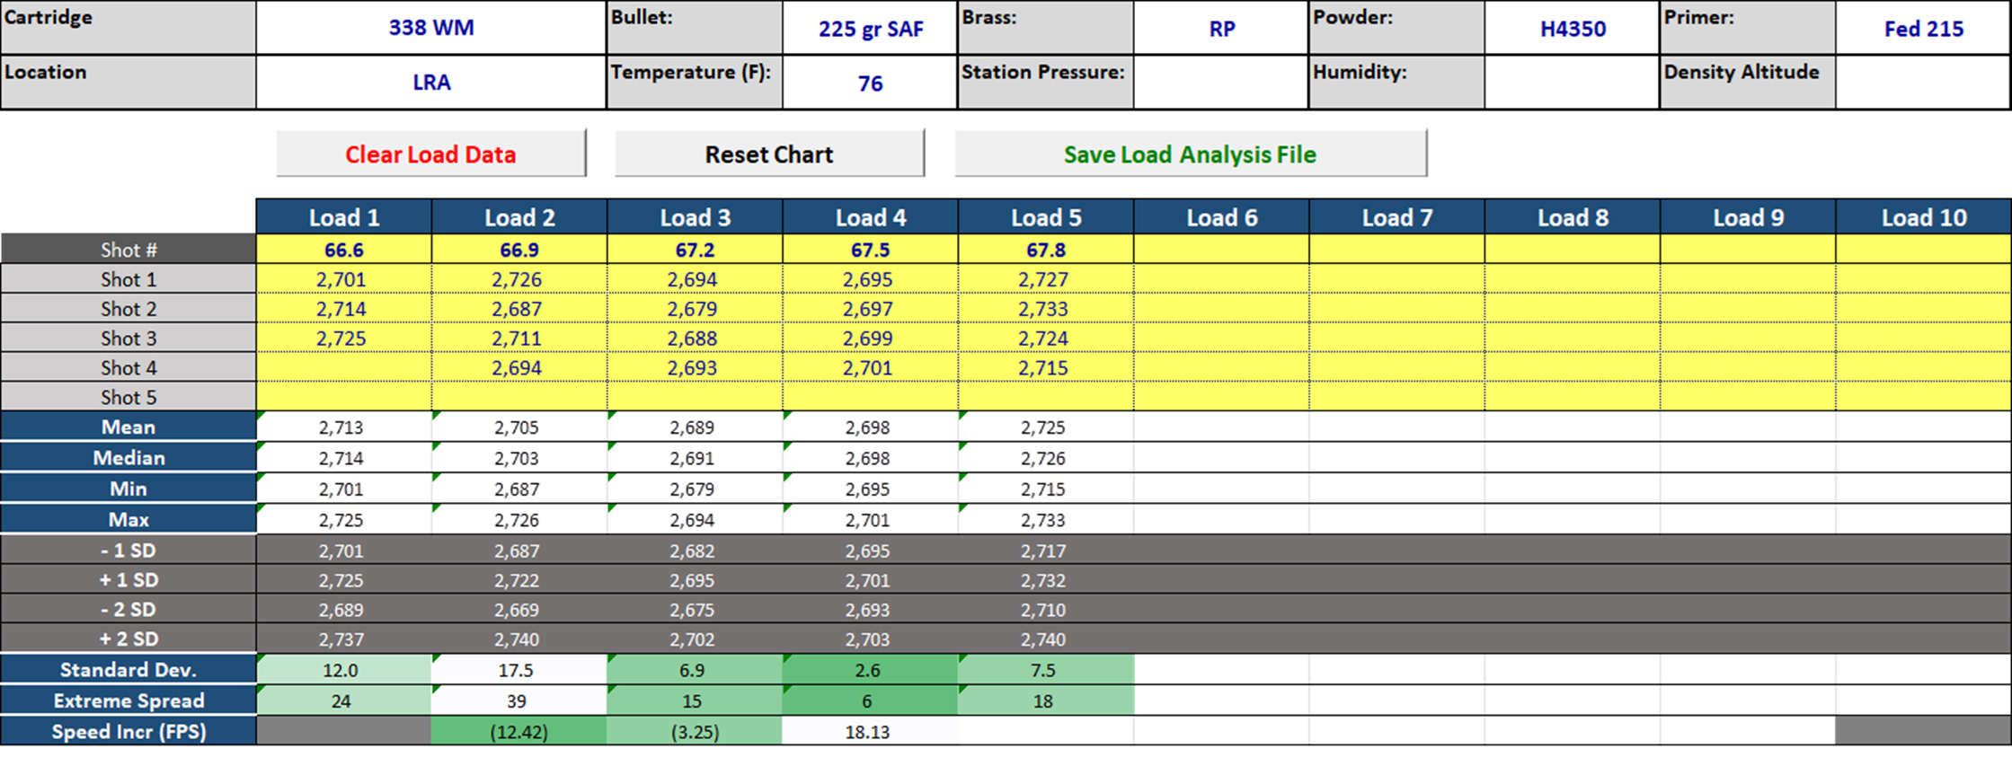Select the empty Humidity input field
Image resolution: width=2012 pixels, height=775 pixels.
pos(1572,84)
